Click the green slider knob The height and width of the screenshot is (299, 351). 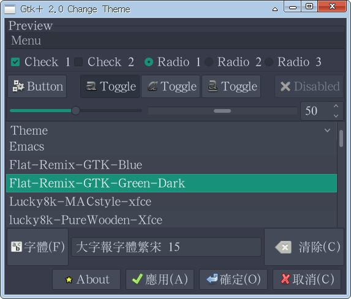click(76, 111)
